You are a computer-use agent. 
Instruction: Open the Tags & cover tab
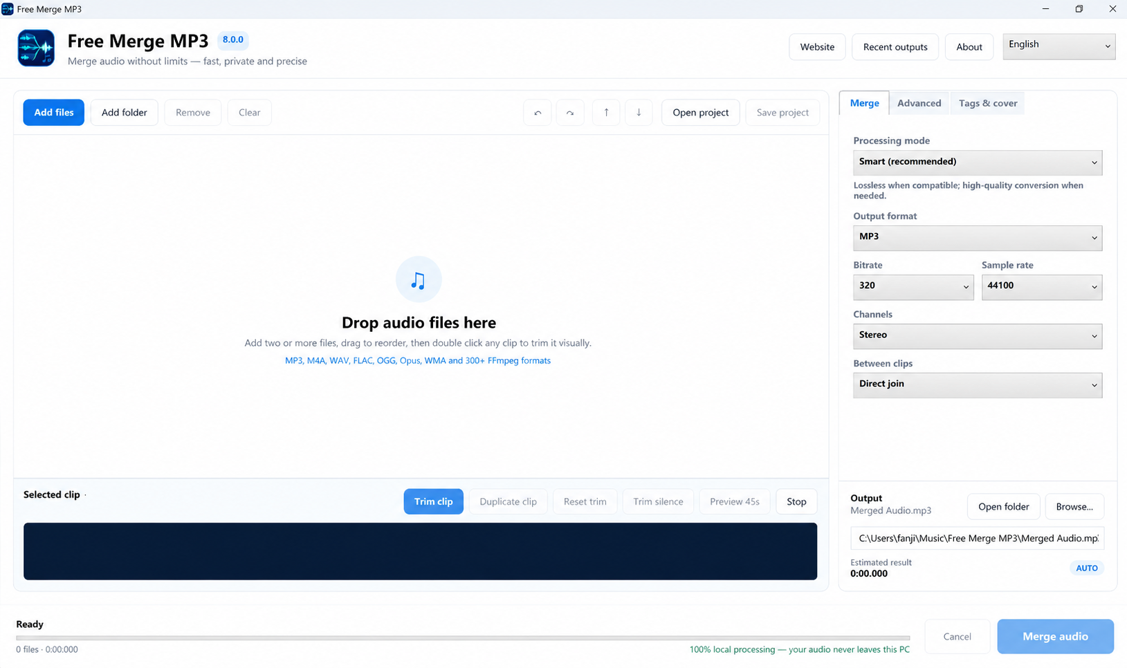coord(988,103)
